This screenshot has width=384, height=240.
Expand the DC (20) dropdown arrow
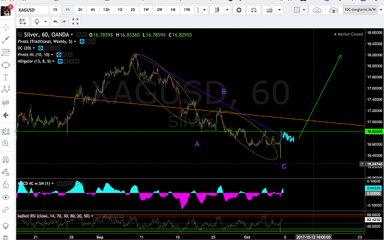pos(34,48)
